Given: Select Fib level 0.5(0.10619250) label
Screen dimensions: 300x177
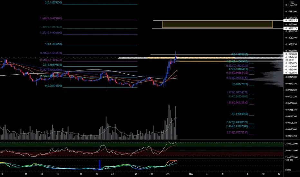Looking at the screenshot, I should 52,65.
